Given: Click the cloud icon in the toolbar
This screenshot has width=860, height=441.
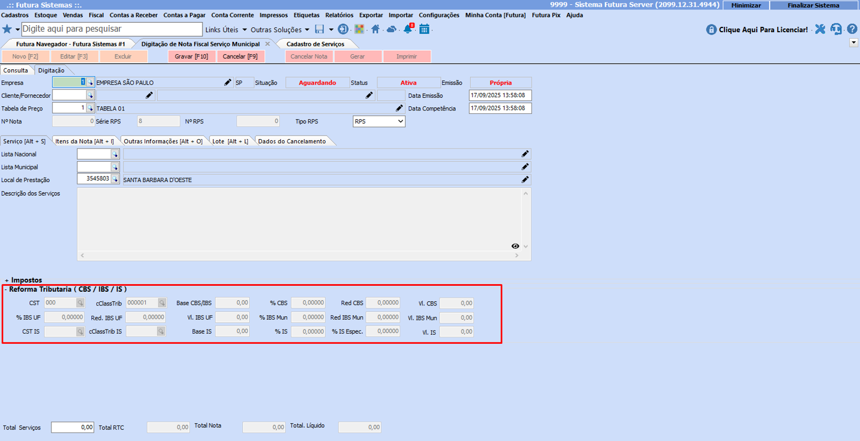Looking at the screenshot, I should [x=391, y=29].
